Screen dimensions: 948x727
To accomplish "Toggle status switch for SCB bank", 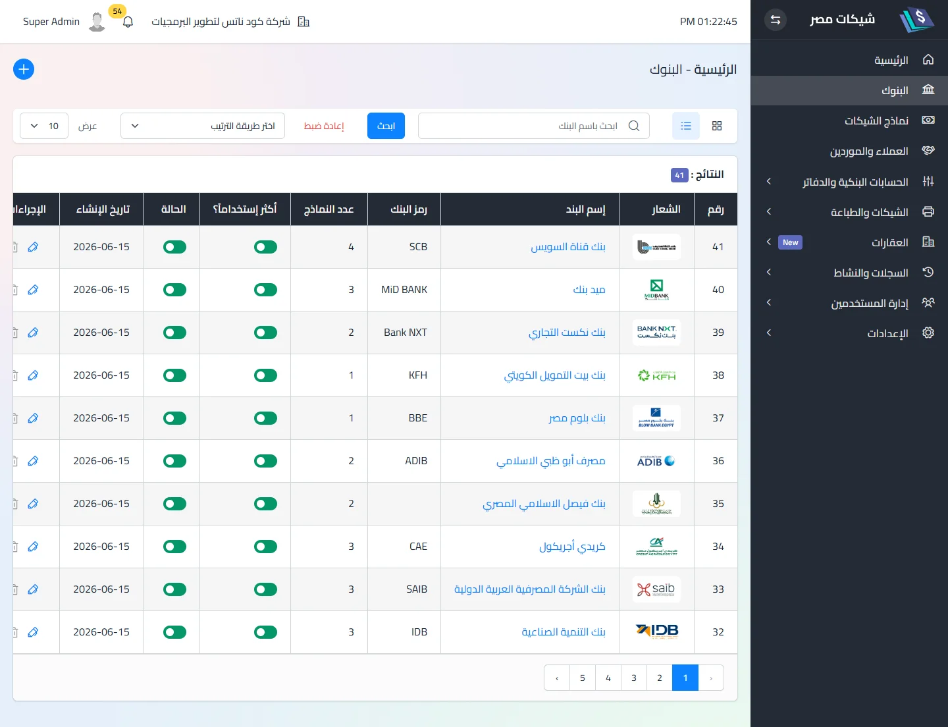I will click(x=174, y=247).
